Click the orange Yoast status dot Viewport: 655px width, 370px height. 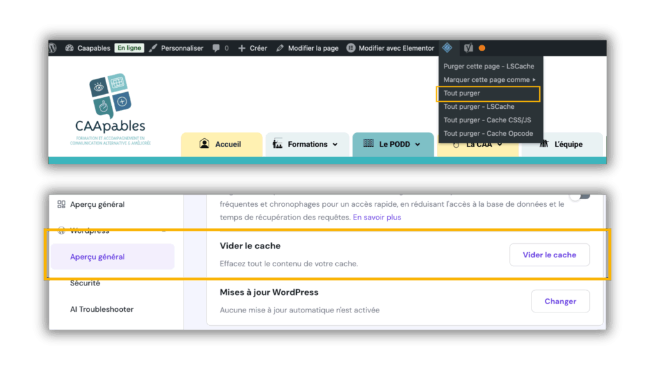coord(482,48)
